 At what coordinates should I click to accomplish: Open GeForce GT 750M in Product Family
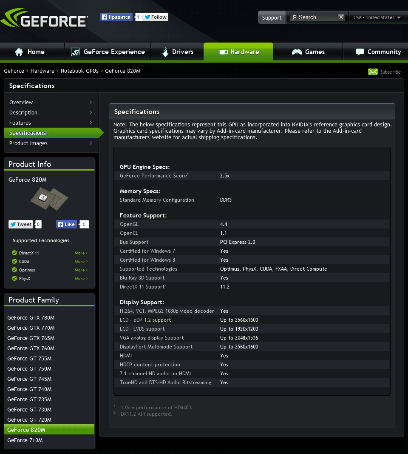(29, 368)
